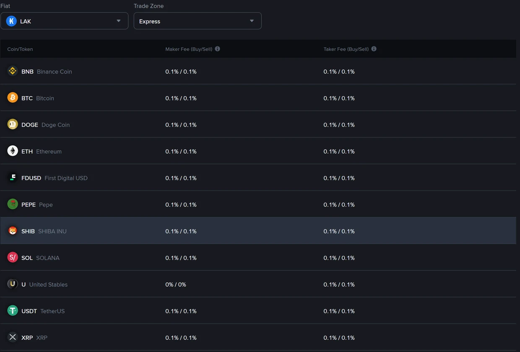Click the Maker Fee info icon

pos(217,49)
